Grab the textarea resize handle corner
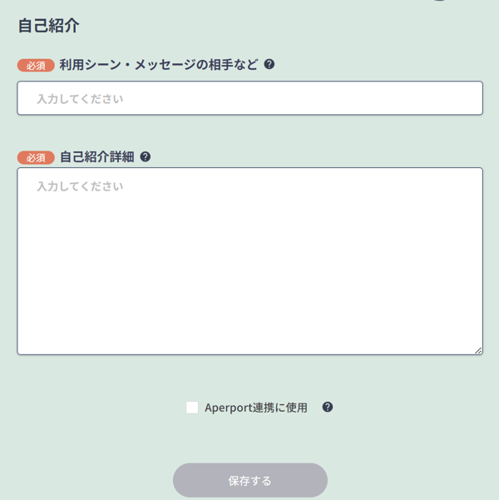Viewport: 499px width, 500px height. click(x=478, y=350)
